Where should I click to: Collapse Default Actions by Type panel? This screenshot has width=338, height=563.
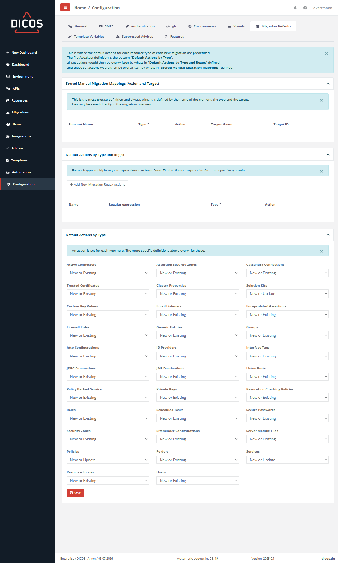click(x=328, y=235)
